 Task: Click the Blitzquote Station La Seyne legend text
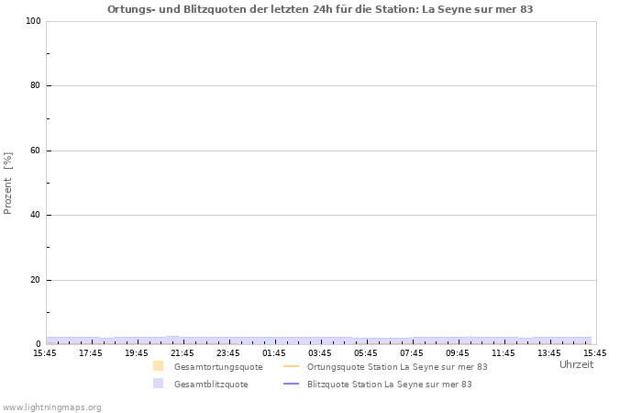[390, 384]
